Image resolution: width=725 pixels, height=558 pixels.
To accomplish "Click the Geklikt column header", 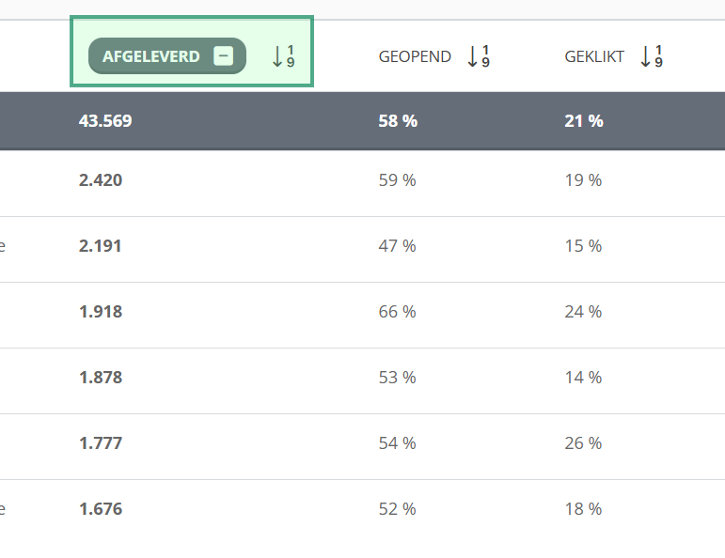I will click(x=594, y=56).
